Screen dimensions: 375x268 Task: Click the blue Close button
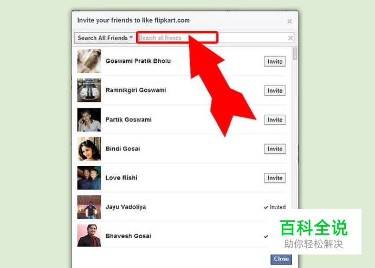click(x=281, y=259)
